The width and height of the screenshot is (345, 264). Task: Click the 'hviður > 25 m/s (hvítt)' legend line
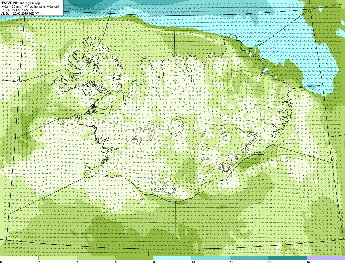click(30, 6)
